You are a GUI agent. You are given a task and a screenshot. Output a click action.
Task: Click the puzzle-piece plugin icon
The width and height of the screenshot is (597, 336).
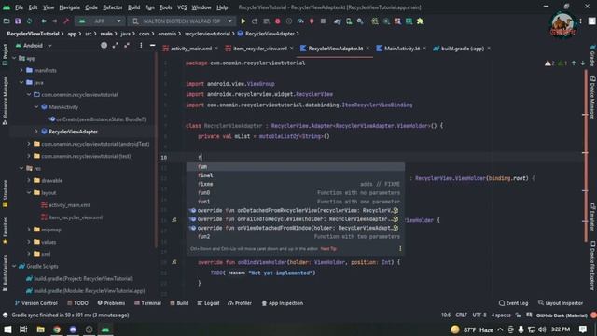421,21
